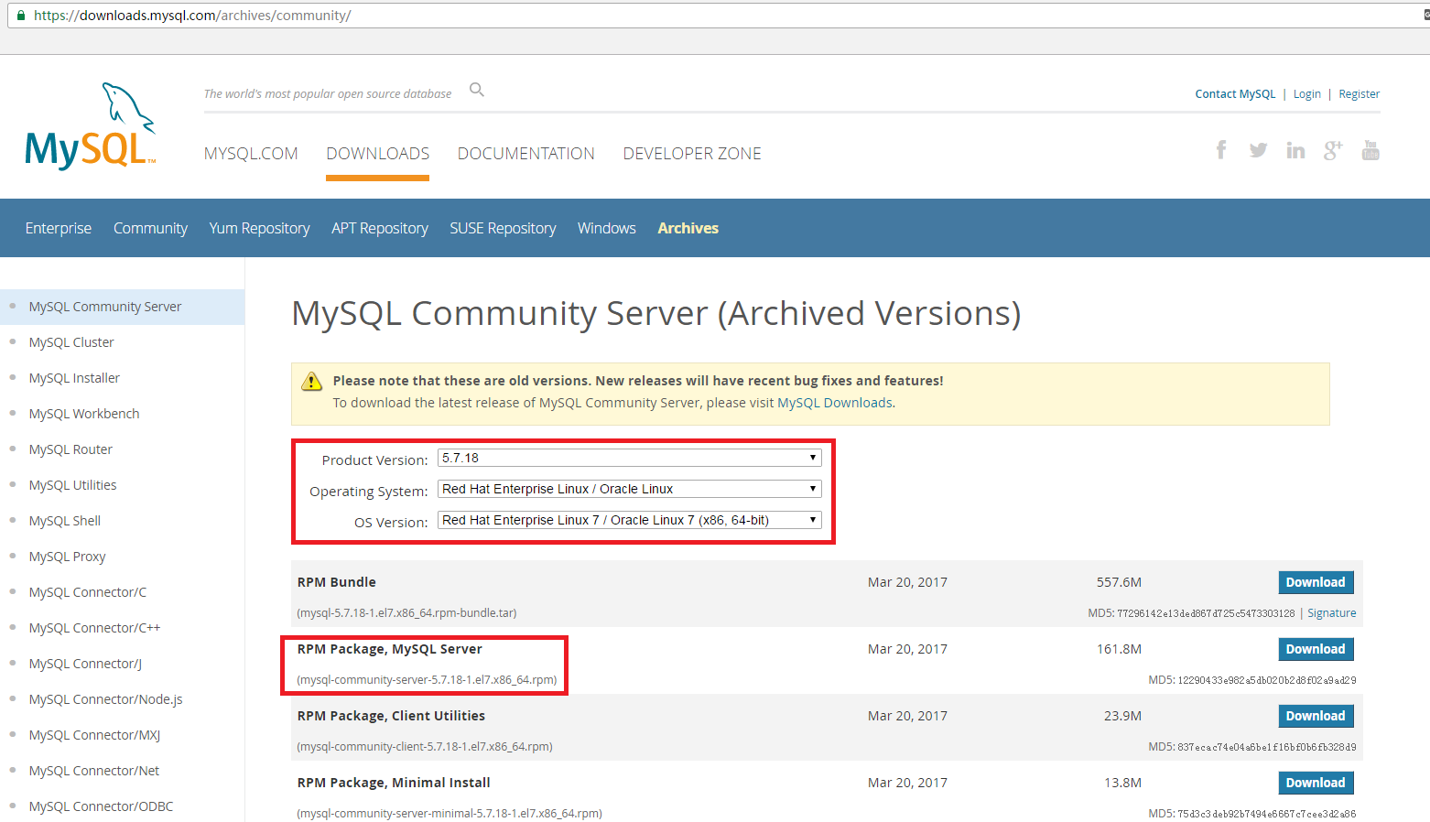Click the Register link
1430x822 pixels.
point(1360,94)
